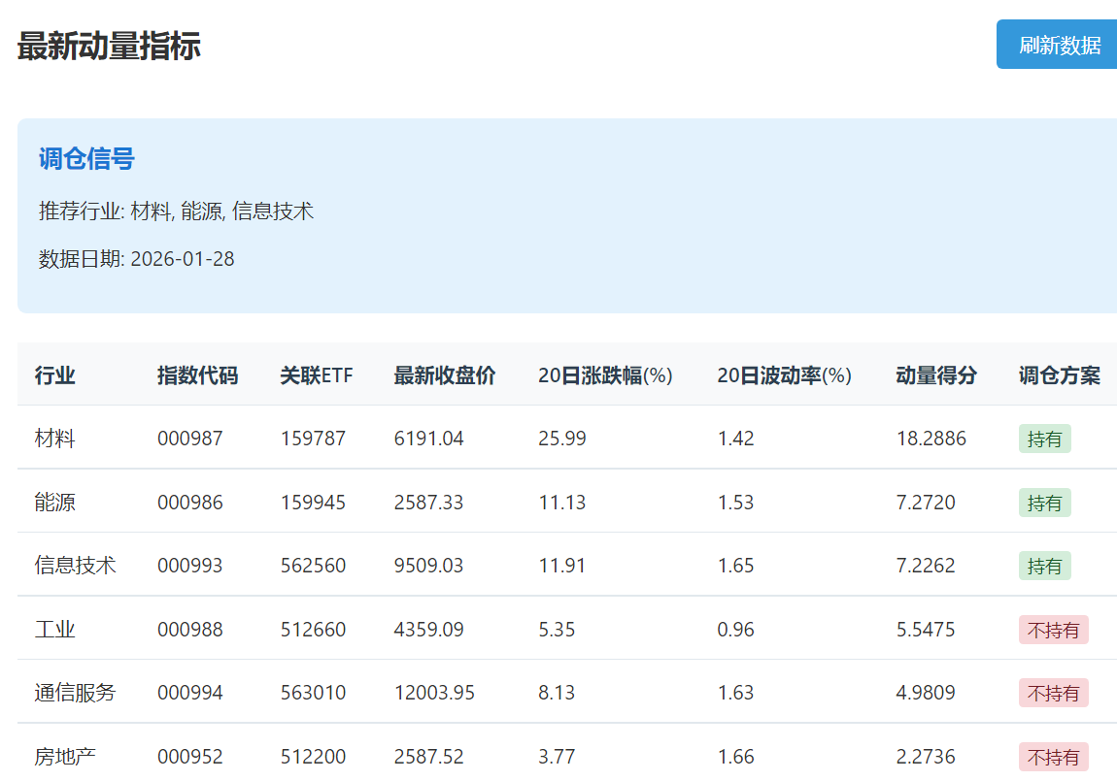Image resolution: width=1117 pixels, height=781 pixels.
Task: Click the 不持有 badge in 房地产 row
Action: coord(1053,757)
